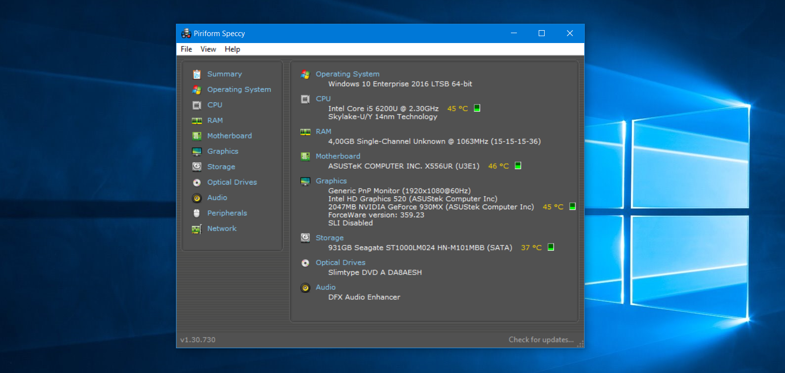Open Optical Drives heading link in summary

click(x=340, y=263)
